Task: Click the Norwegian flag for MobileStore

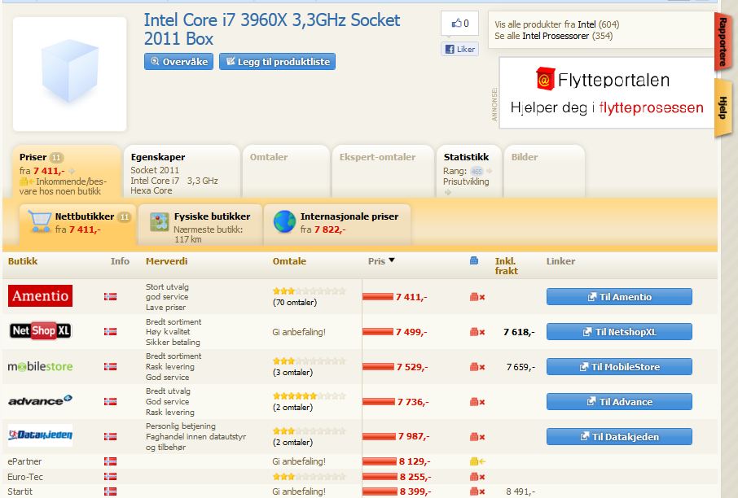Action: point(110,367)
